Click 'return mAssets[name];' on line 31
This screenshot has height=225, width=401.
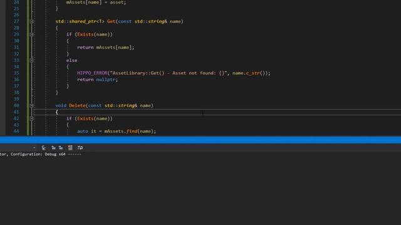point(106,47)
